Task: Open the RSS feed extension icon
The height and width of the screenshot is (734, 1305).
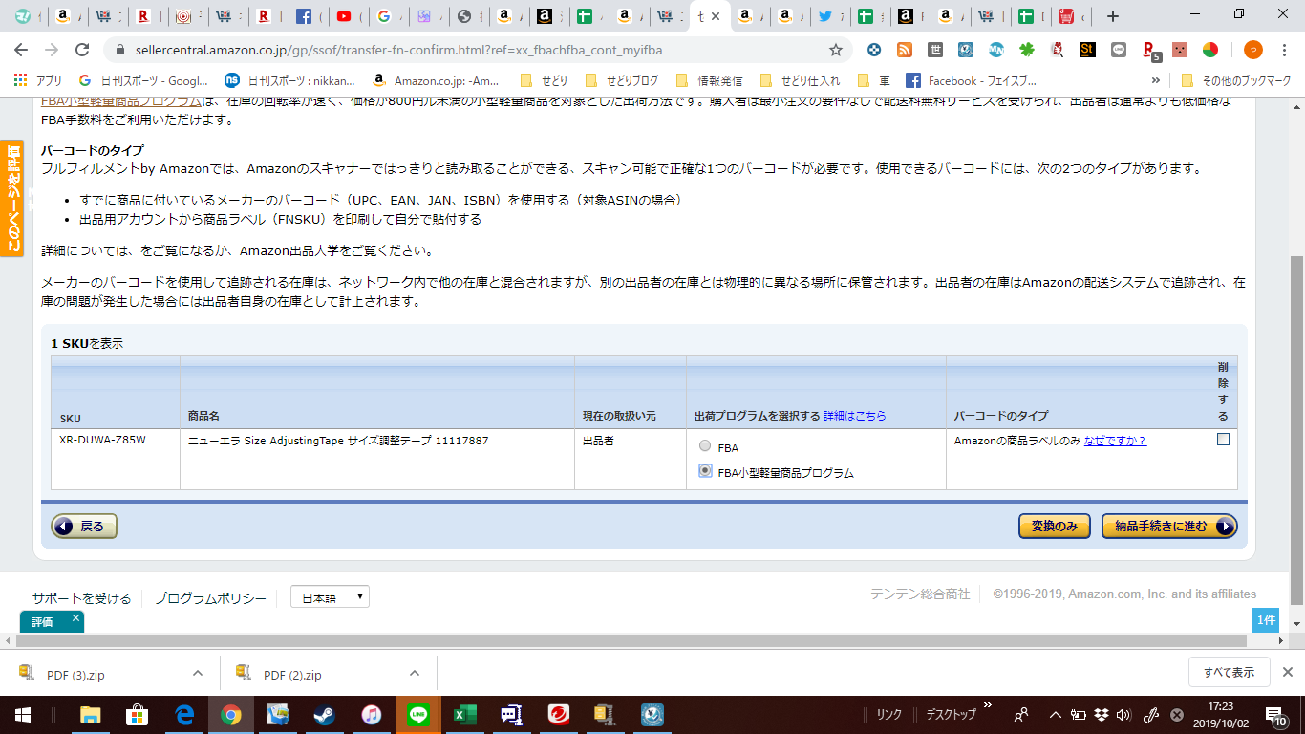Action: click(x=904, y=50)
